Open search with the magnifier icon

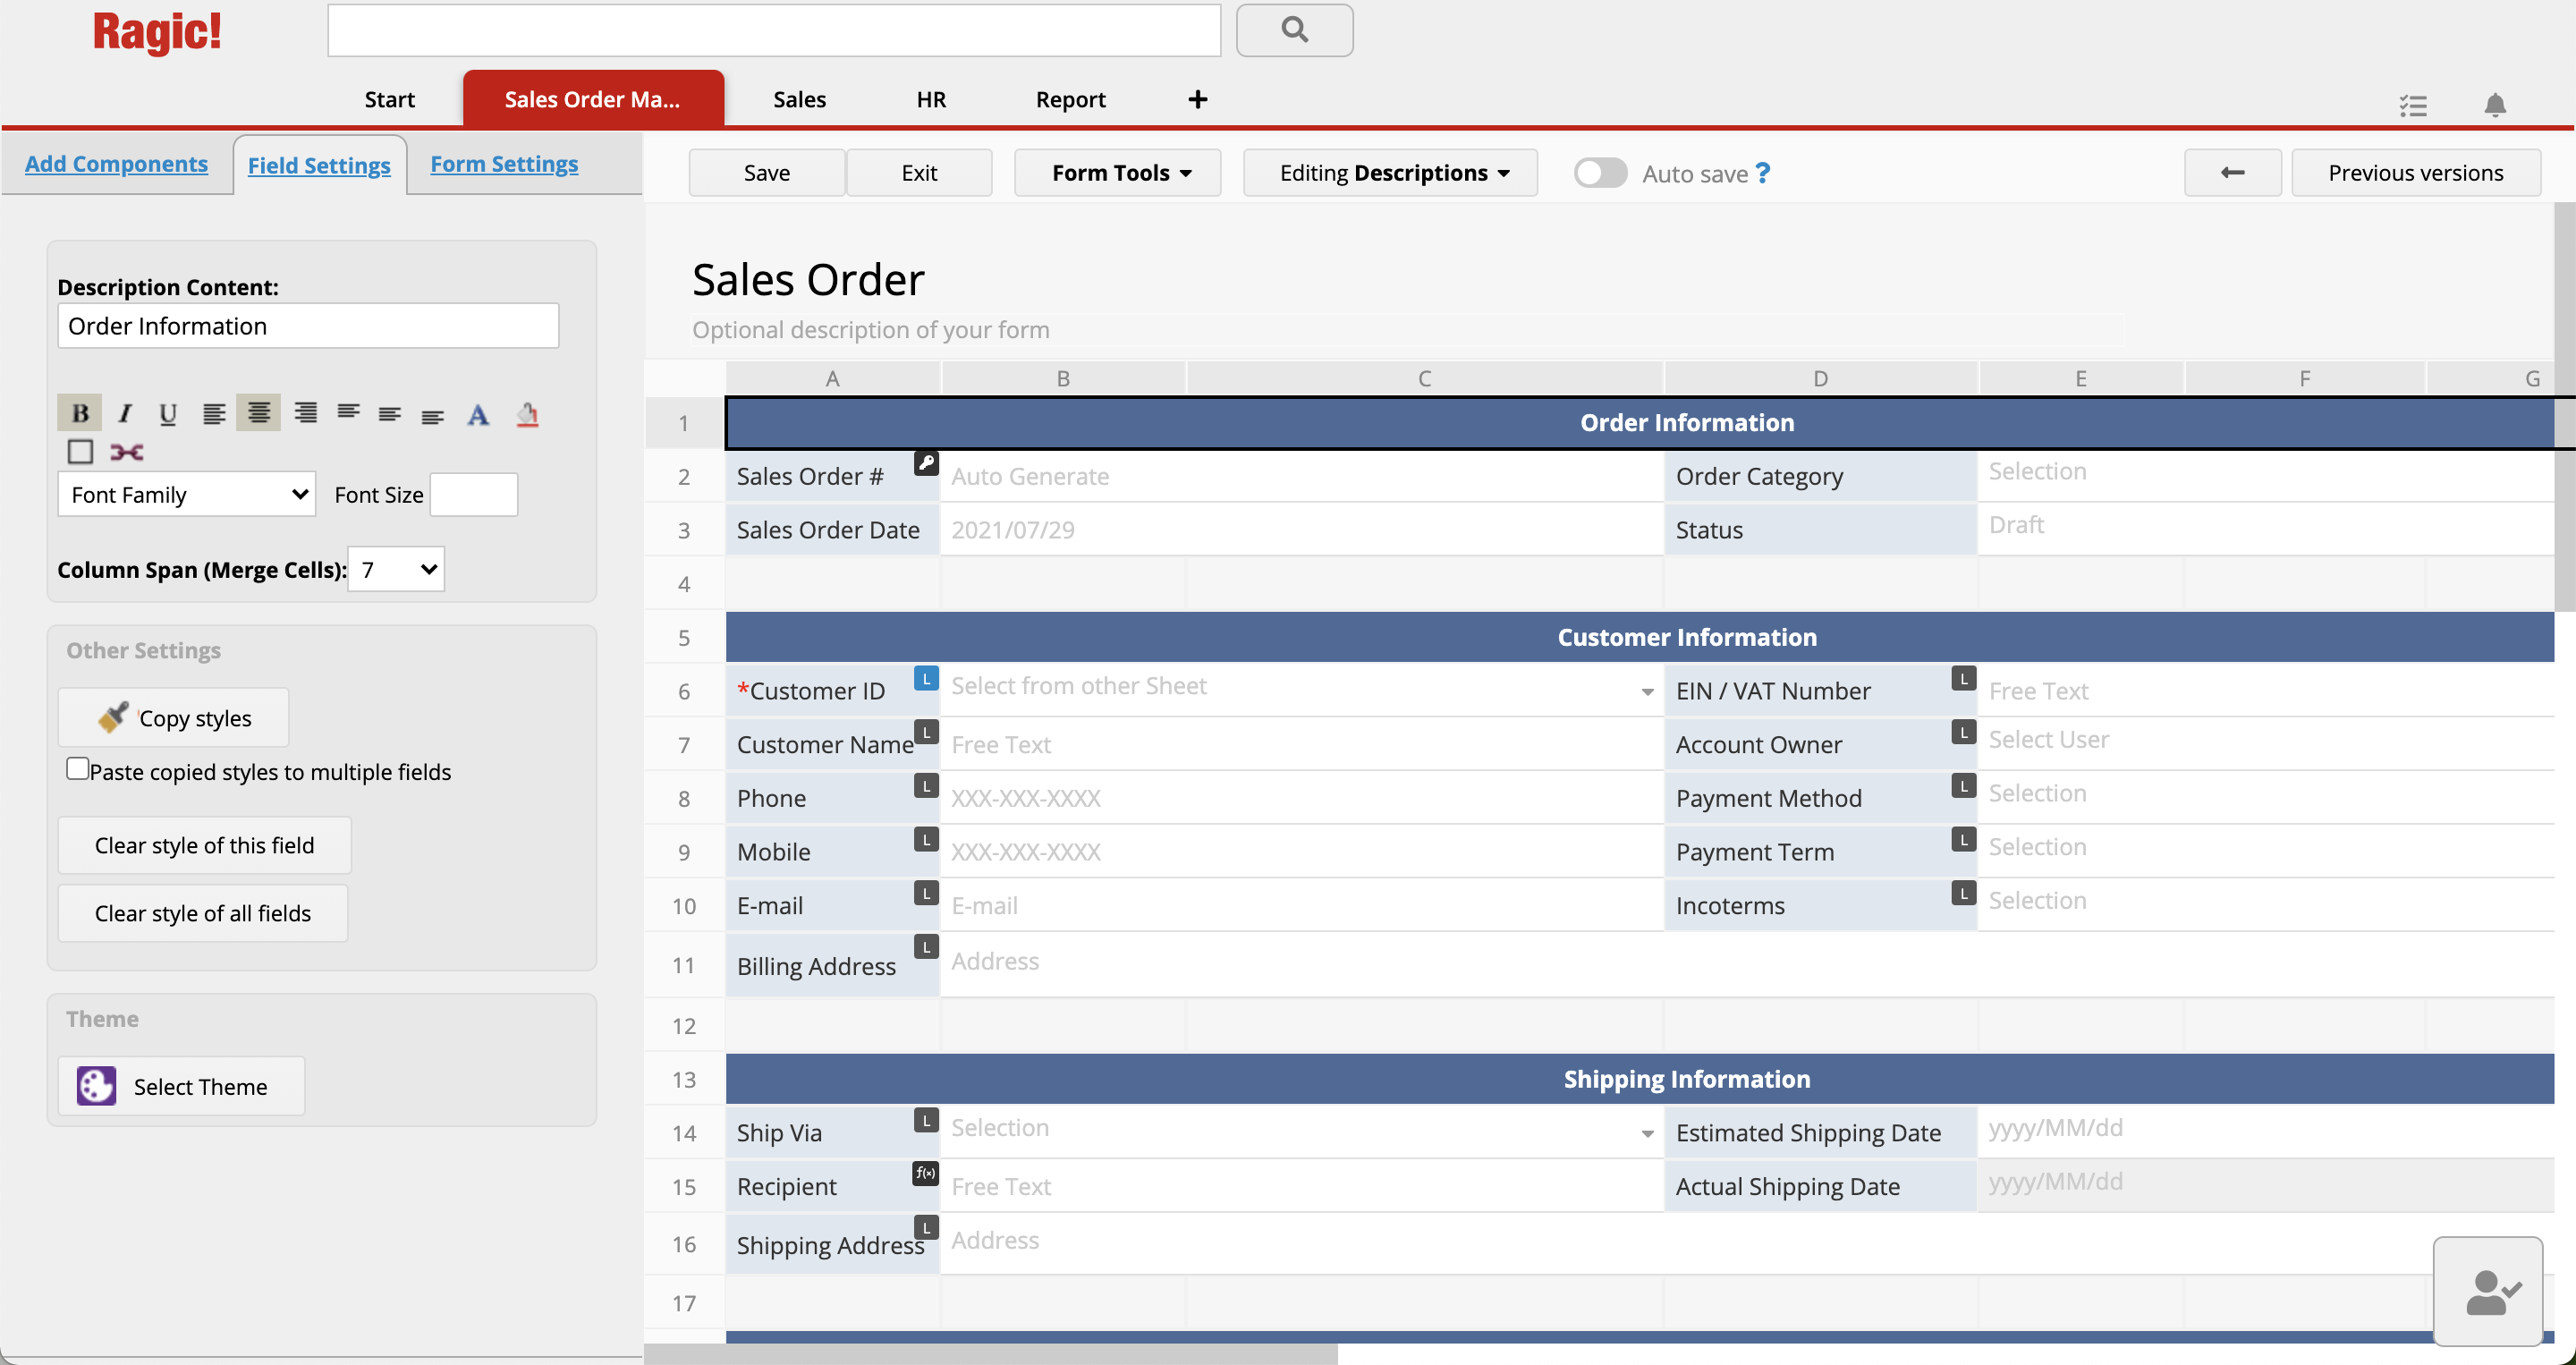coord(1294,30)
